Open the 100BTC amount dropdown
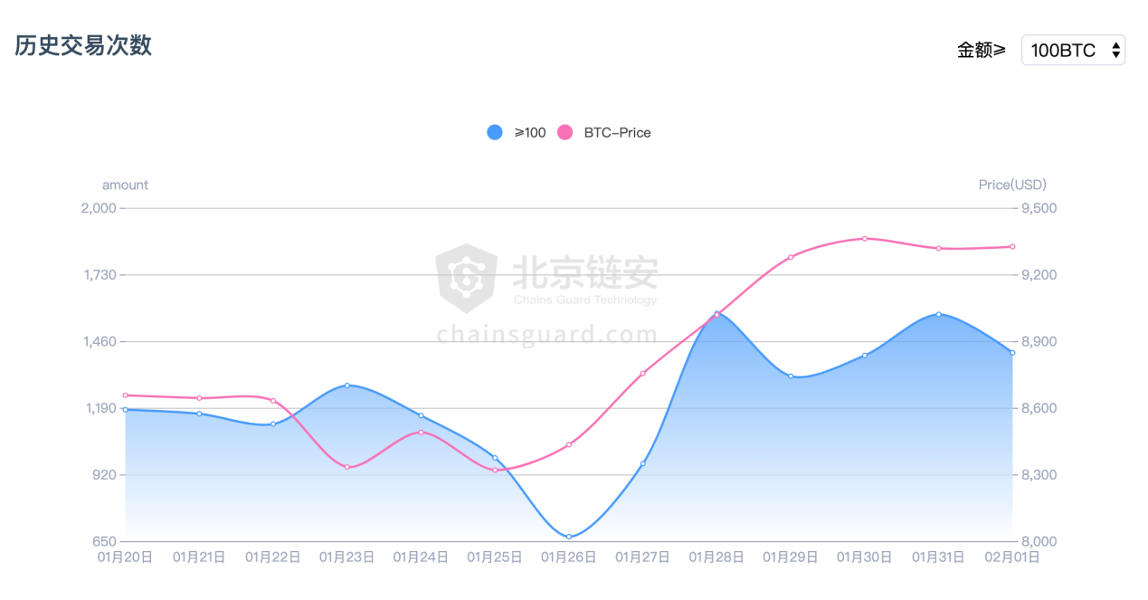This screenshot has width=1148, height=600. (x=1073, y=51)
